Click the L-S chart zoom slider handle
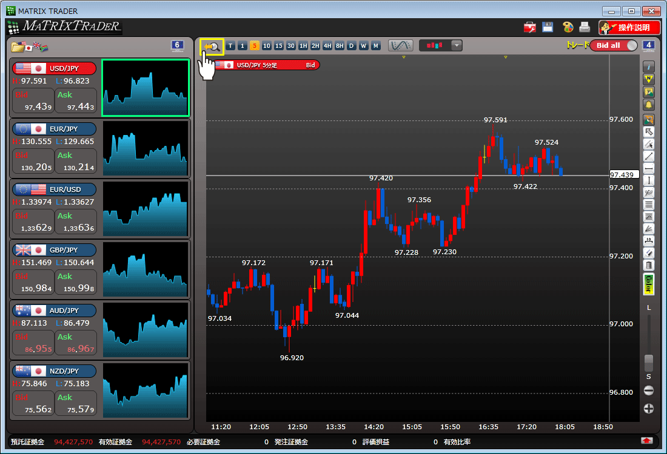This screenshot has height=454, width=667. click(649, 363)
